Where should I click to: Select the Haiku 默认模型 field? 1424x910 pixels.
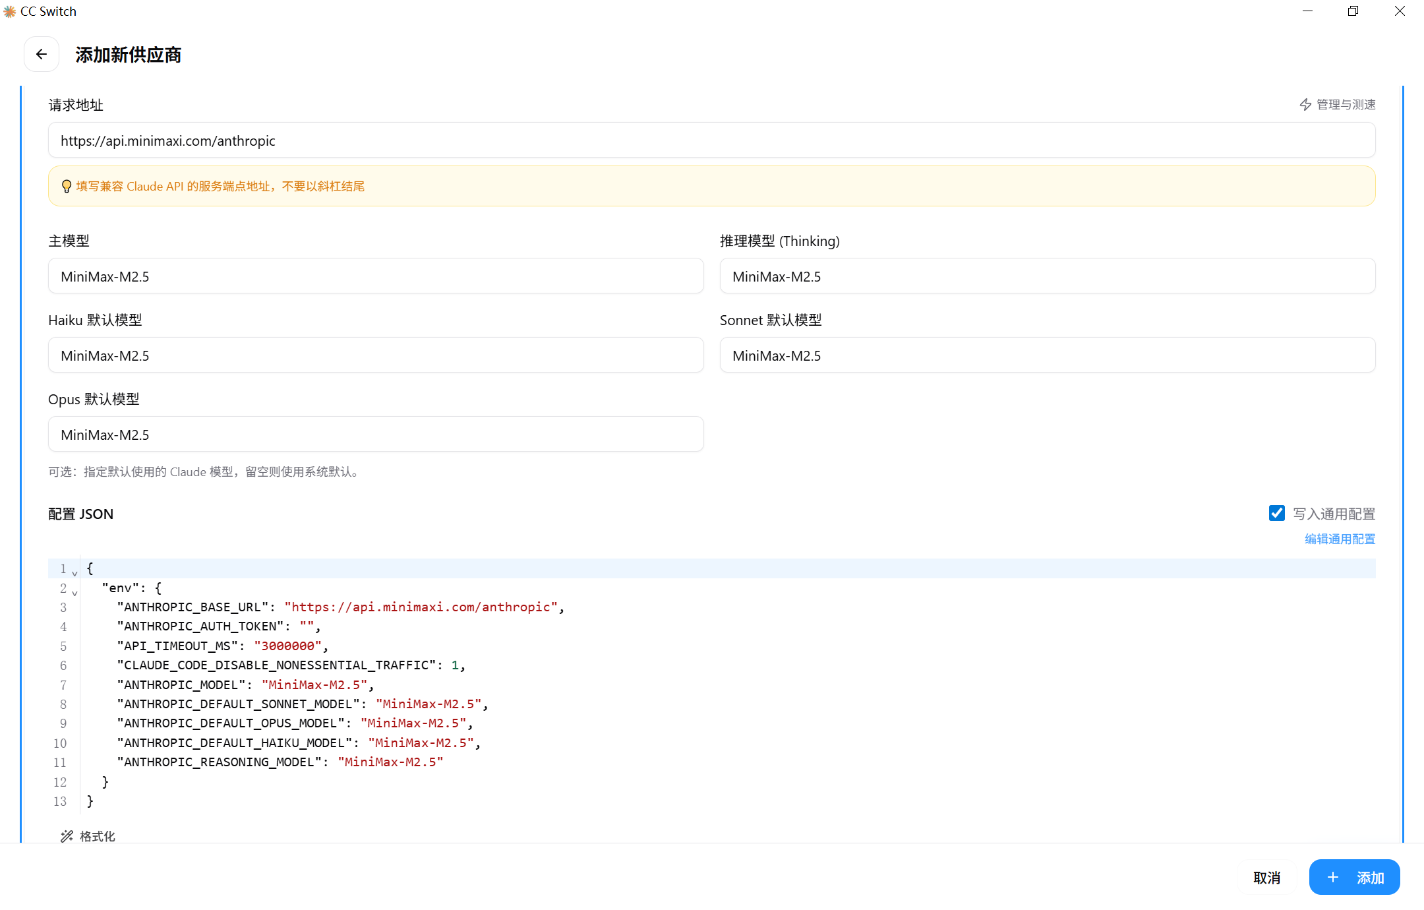pyautogui.click(x=375, y=355)
